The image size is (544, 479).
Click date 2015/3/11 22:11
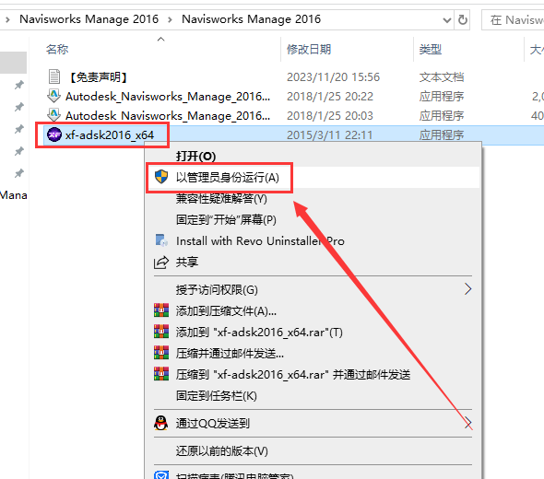(x=329, y=134)
